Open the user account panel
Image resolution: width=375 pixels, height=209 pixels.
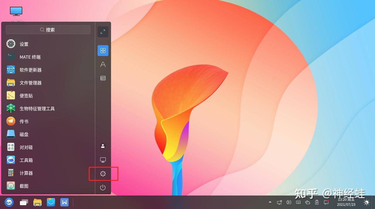[x=103, y=146]
